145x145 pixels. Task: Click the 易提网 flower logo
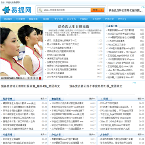pos(6,10)
